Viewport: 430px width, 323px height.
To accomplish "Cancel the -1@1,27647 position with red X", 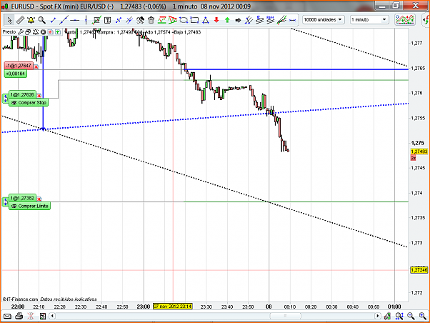I will [x=36, y=67].
